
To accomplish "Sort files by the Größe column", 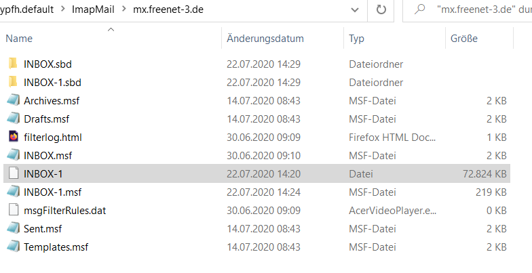I will 463,39.
